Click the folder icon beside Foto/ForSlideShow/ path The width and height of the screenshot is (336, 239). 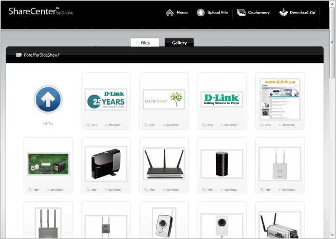click(x=19, y=55)
